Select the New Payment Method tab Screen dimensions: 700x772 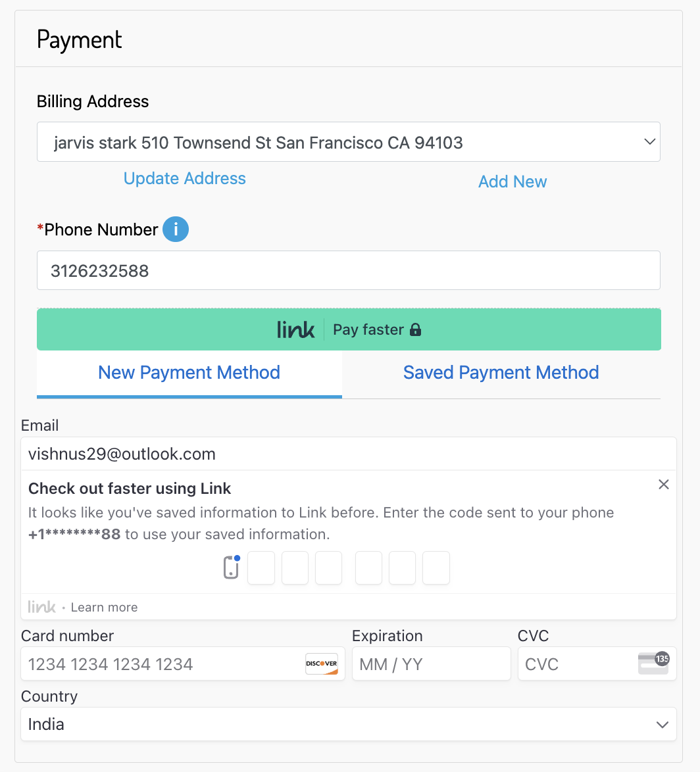tap(189, 373)
